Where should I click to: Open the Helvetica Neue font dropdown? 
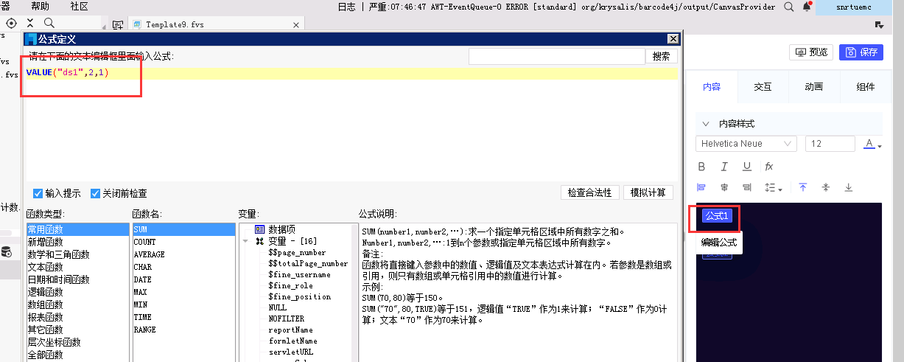[746, 144]
